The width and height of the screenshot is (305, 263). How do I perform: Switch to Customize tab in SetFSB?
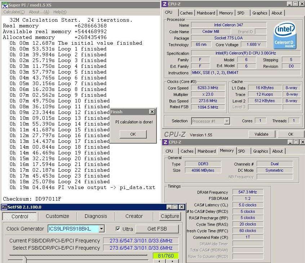(x=57, y=216)
